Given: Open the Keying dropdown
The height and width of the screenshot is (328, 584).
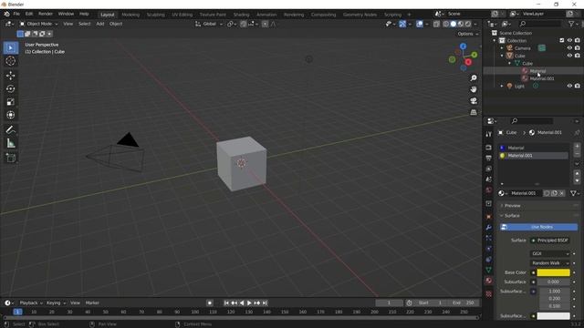Looking at the screenshot, I should point(56,303).
